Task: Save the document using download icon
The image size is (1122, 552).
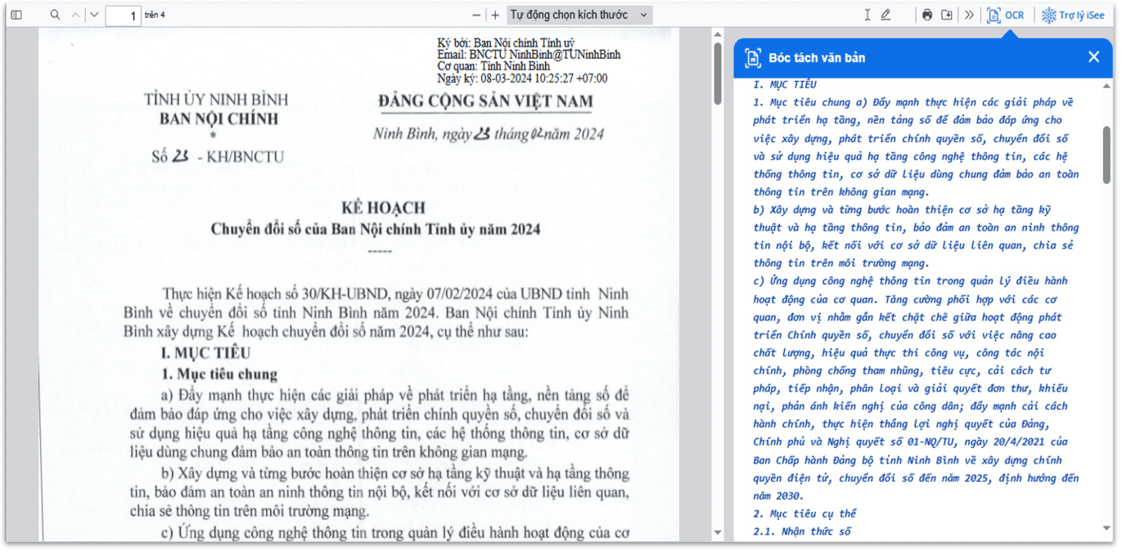Action: (947, 15)
